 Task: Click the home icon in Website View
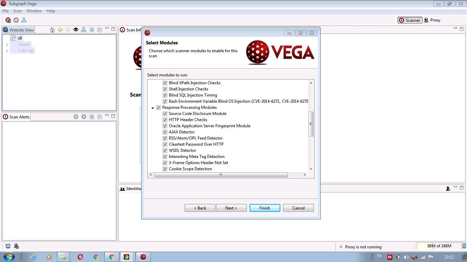[52, 30]
